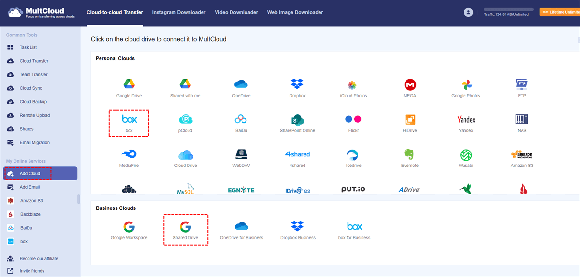
Task: Click the Shared Drive business cloud icon
Action: coord(186,227)
